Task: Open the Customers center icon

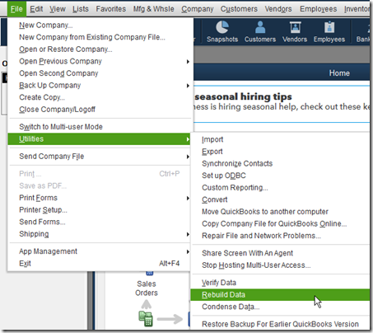Action: pyautogui.click(x=260, y=31)
